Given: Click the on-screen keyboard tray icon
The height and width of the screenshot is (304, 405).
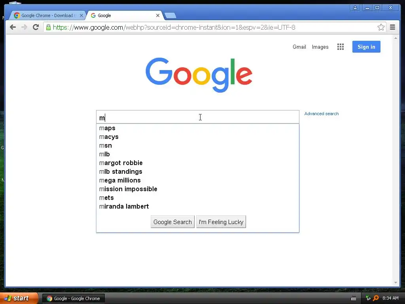Looking at the screenshot, I should pos(354,298).
